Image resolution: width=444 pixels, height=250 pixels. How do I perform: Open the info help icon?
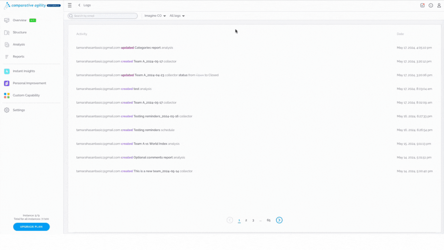coord(431,5)
